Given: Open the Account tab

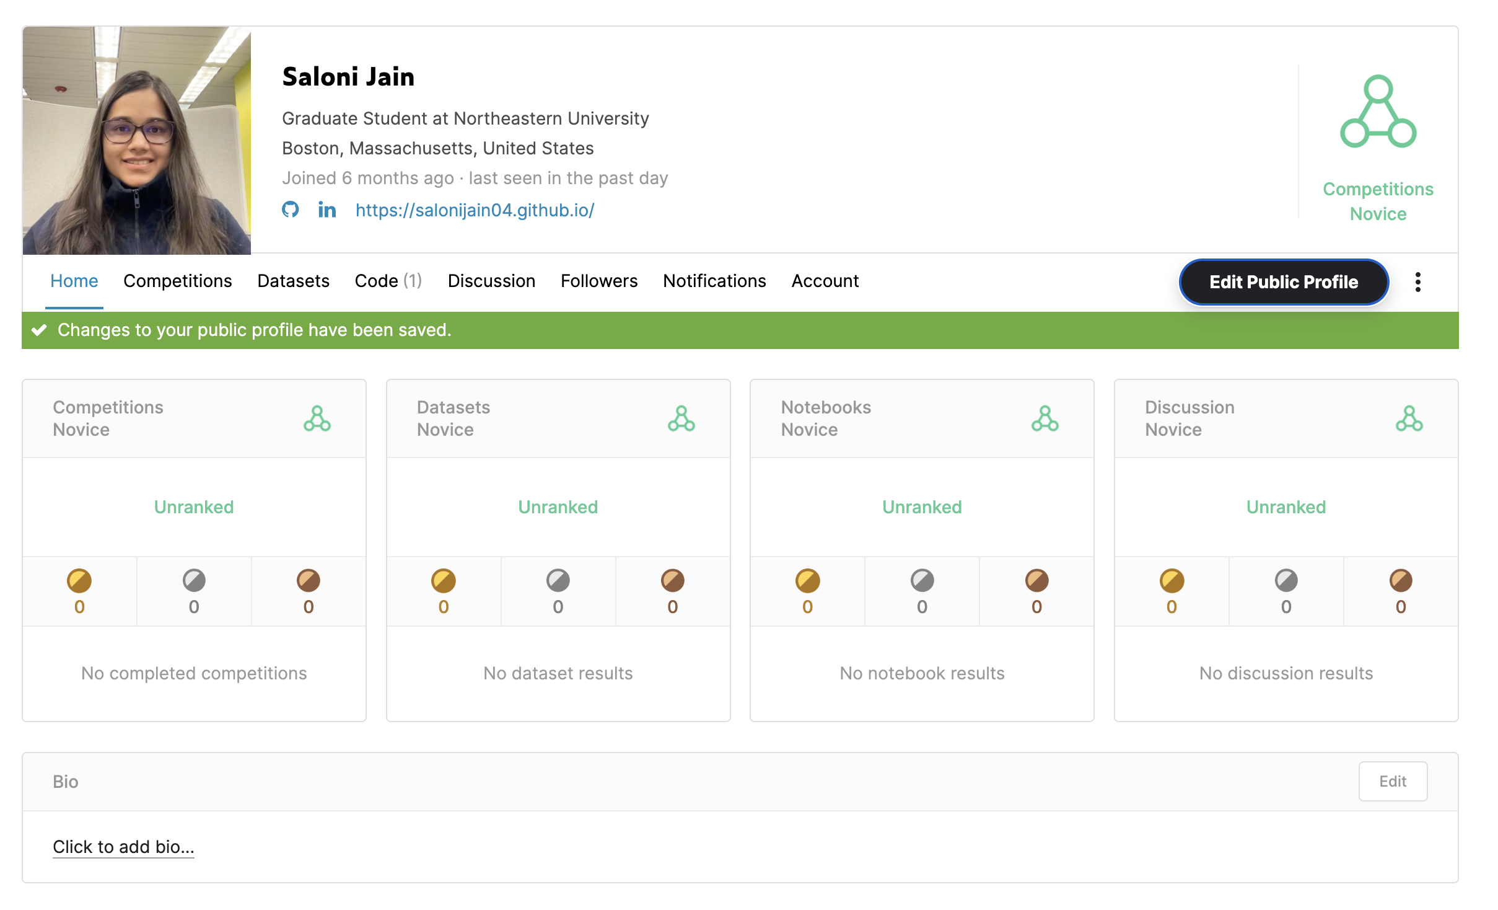Looking at the screenshot, I should pyautogui.click(x=825, y=281).
